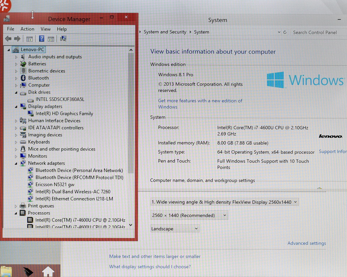Click the Device Manager scrollbar up arrow
Screen dimensions: 347x277
[131, 50]
